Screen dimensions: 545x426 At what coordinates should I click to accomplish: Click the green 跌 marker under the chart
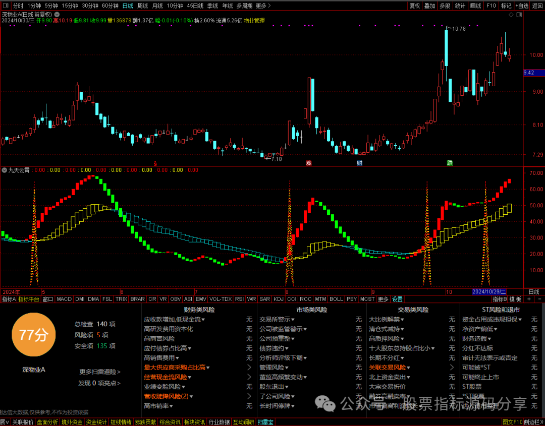(x=450, y=163)
